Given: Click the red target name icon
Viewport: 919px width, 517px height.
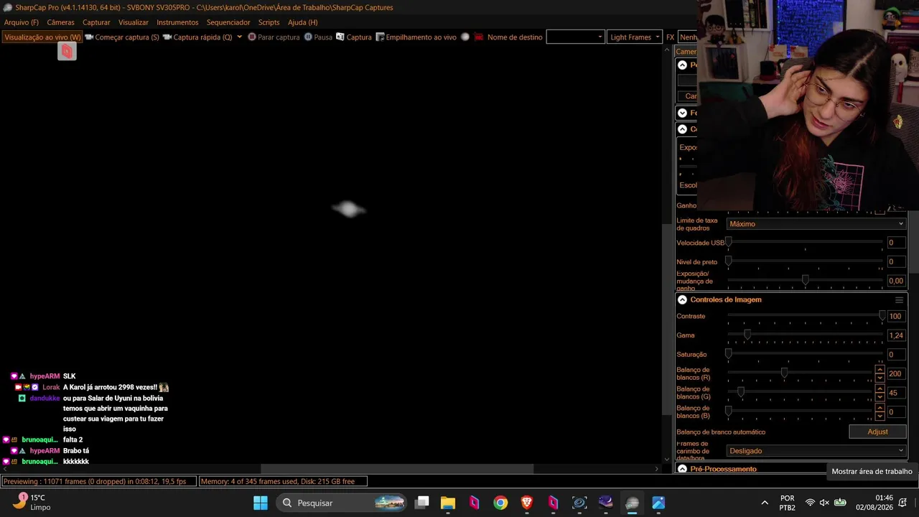Looking at the screenshot, I should 479,37.
